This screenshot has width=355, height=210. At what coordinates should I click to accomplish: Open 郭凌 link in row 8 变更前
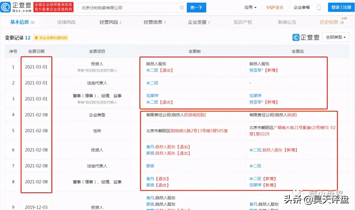click(150, 185)
